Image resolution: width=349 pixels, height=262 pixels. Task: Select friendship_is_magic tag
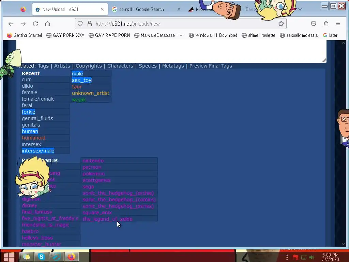click(45, 225)
